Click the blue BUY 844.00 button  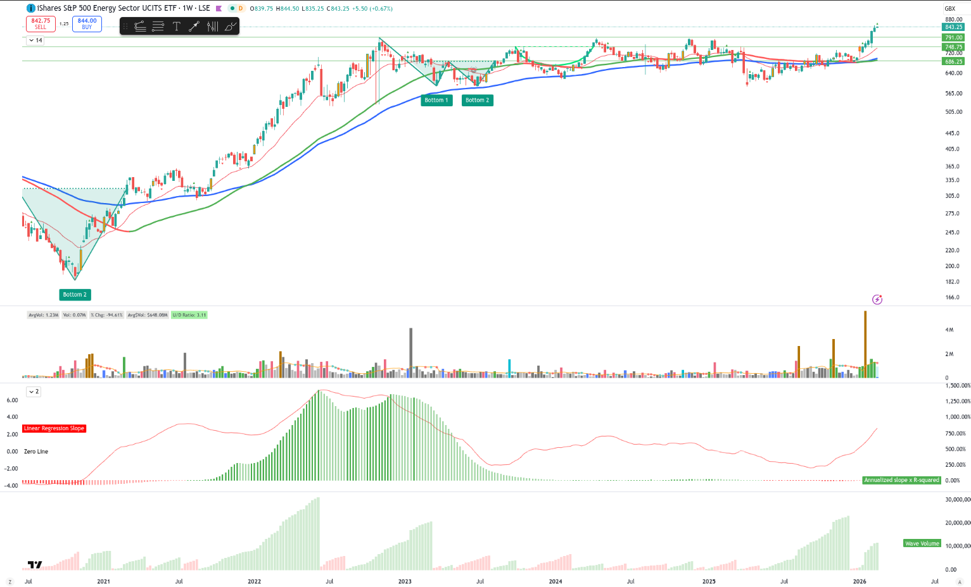(87, 24)
